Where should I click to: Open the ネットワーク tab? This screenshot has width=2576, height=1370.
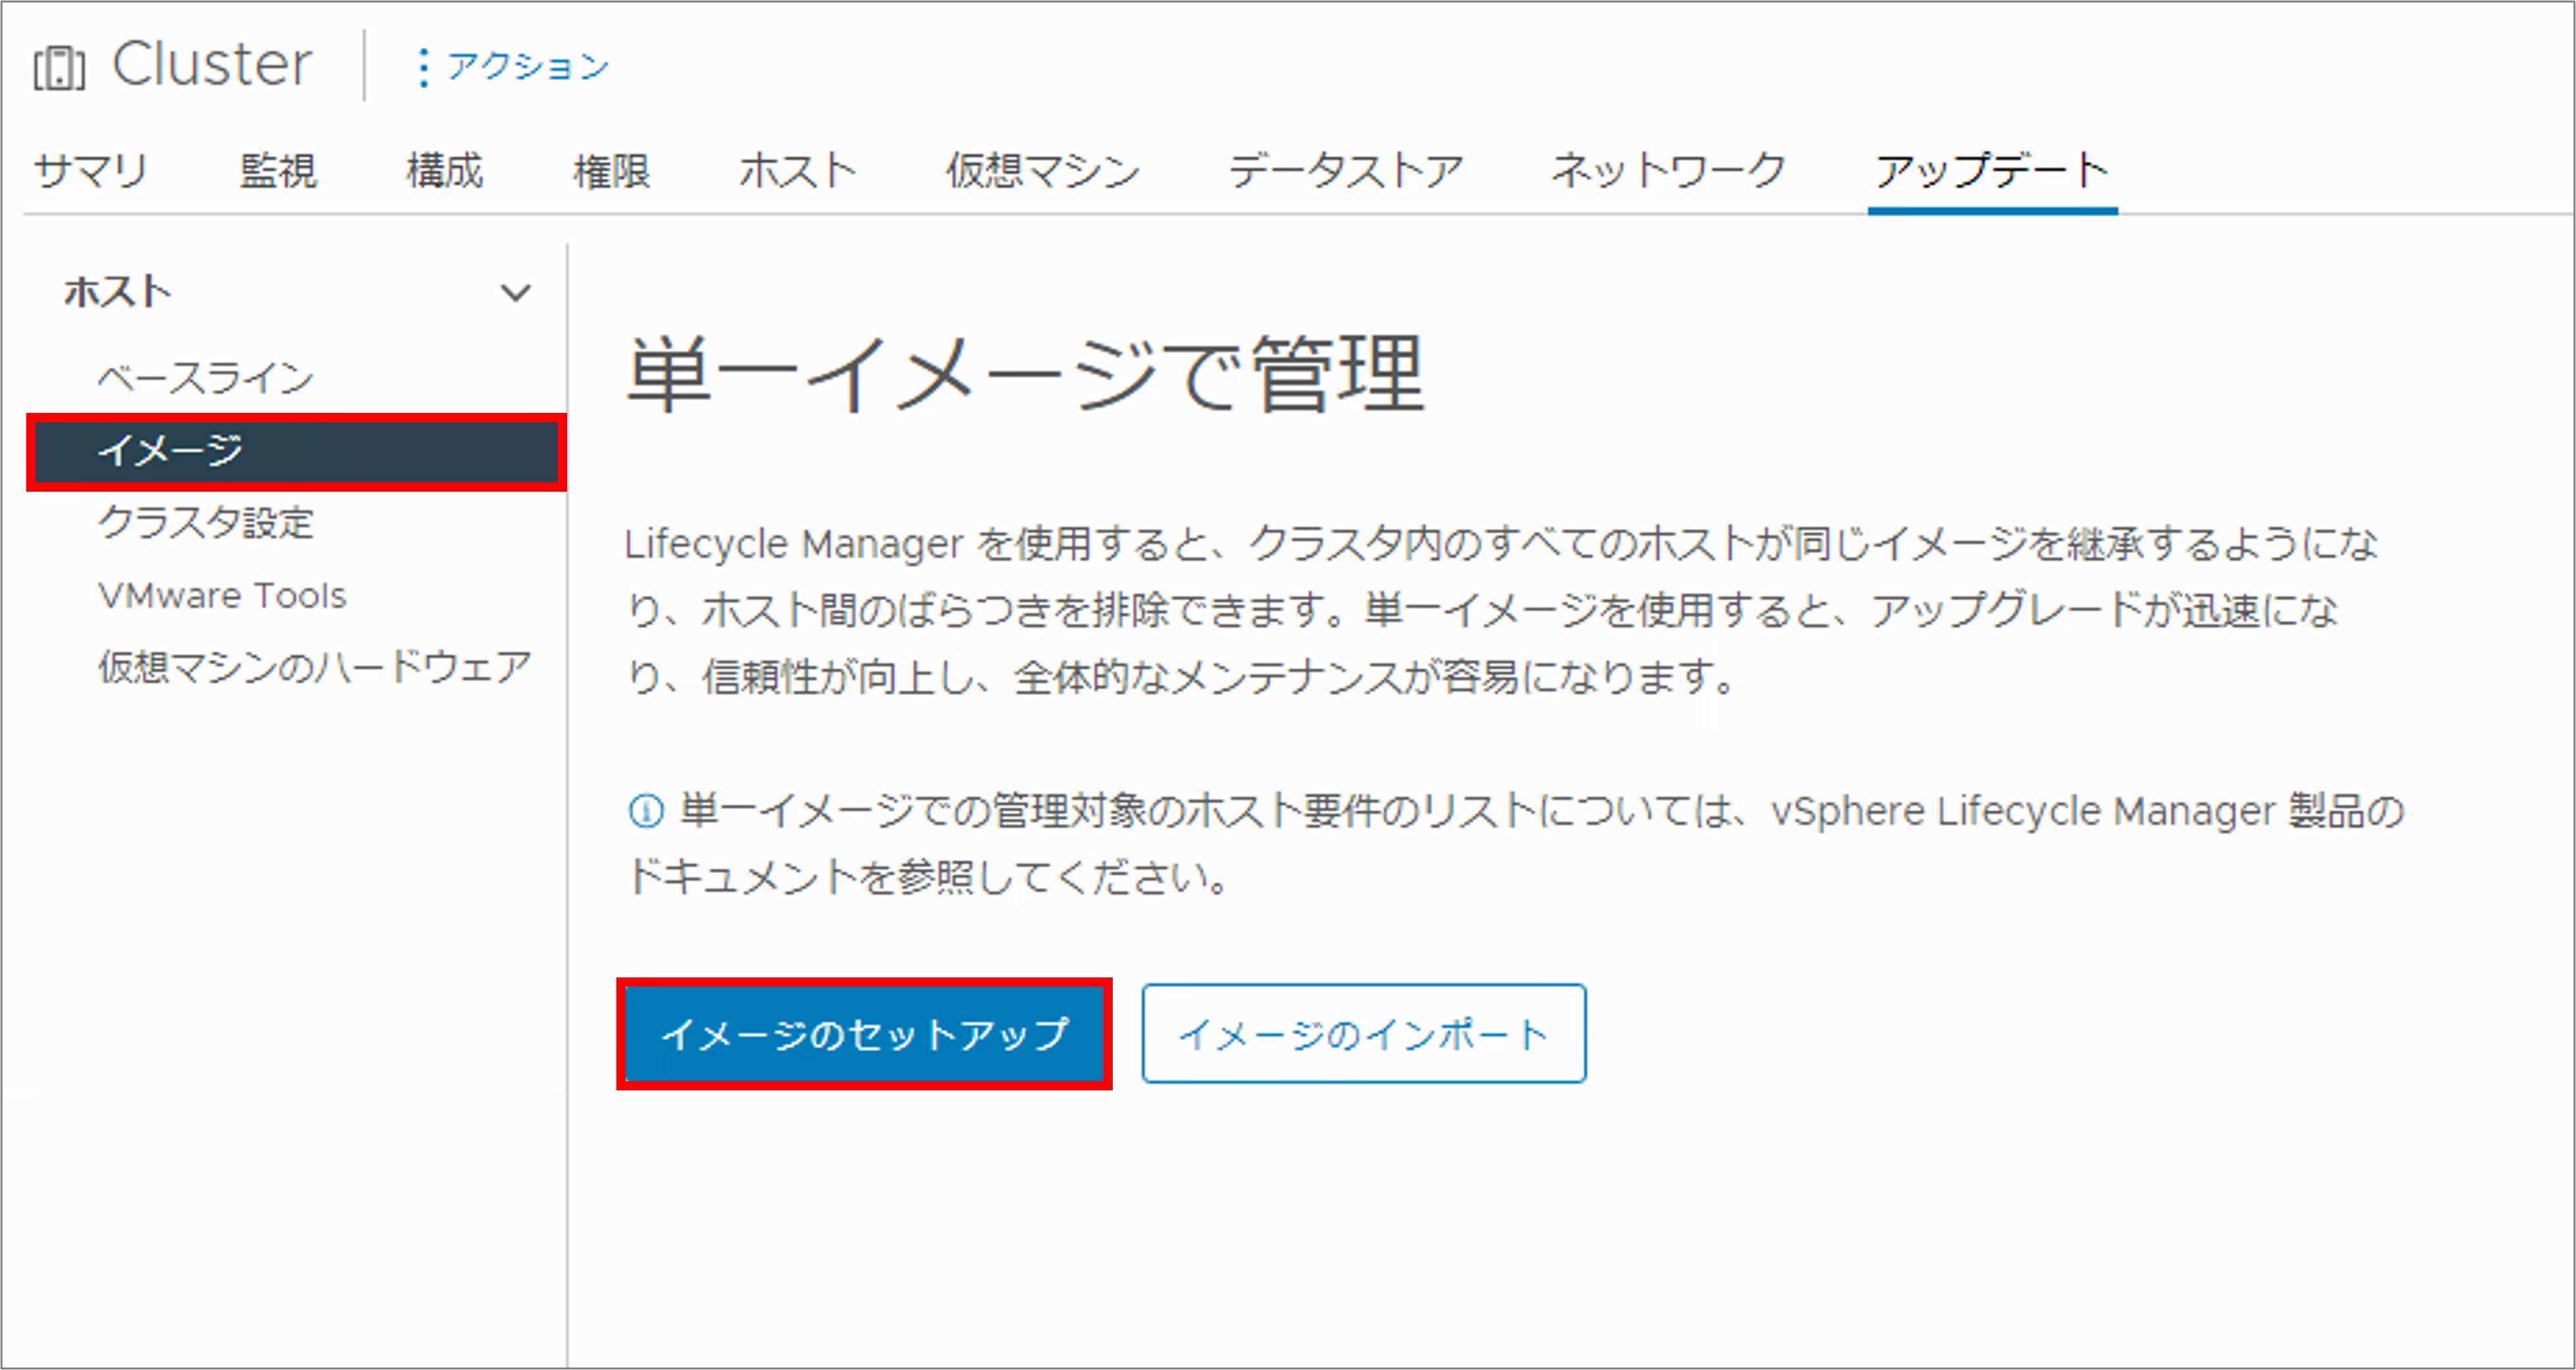coord(1668,171)
